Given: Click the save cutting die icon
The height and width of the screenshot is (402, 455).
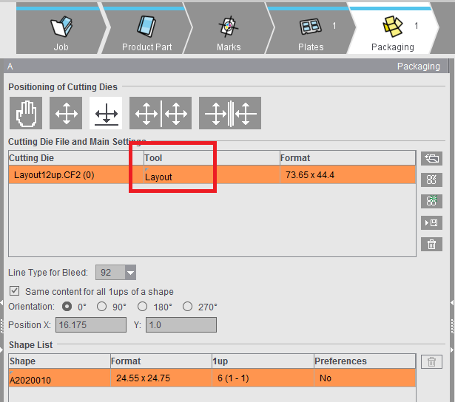Looking at the screenshot, I should [431, 222].
